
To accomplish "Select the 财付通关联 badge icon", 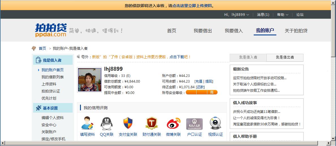I will 151,123.
